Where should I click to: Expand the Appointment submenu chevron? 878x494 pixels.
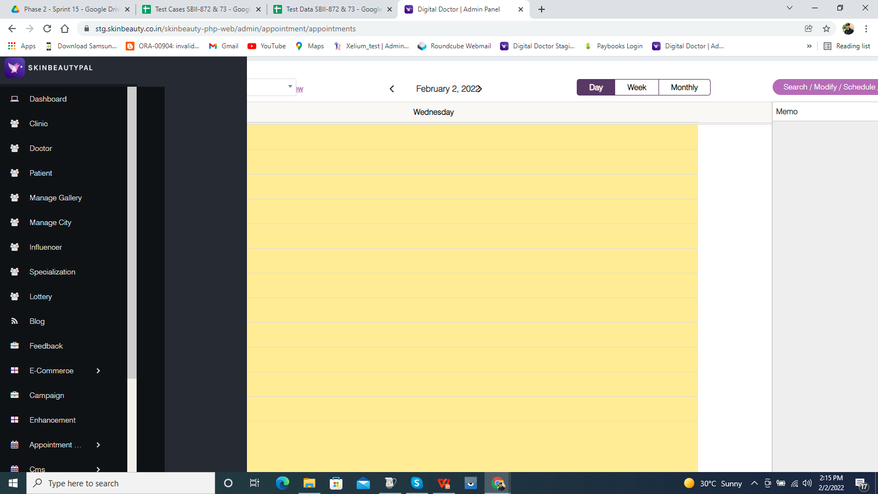pyautogui.click(x=98, y=445)
